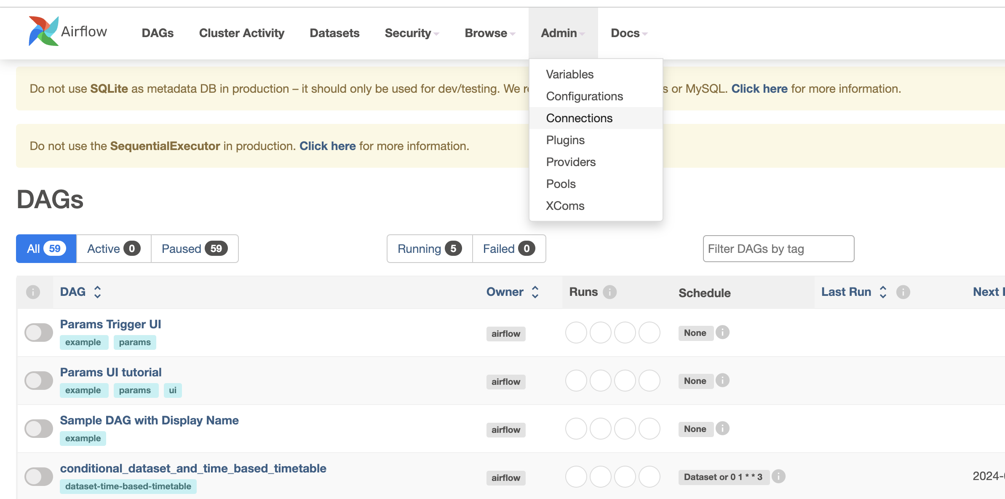Click the info icon beside Runs header
The width and height of the screenshot is (1005, 499).
609,292
